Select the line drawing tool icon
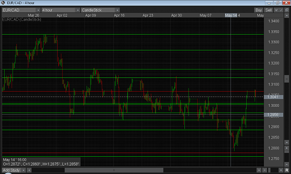The width and height of the screenshot is (291, 174). tap(281, 10)
